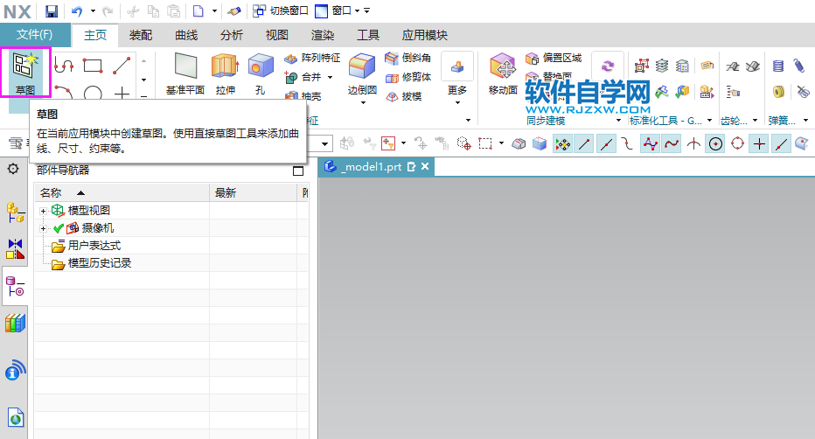Screen dimensions: 815x439
Task: Toggle Existing Point (plus) snap
Action: 759,143
